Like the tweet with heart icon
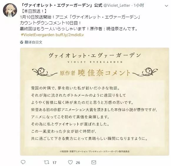171x166 pixels. coord(70,162)
